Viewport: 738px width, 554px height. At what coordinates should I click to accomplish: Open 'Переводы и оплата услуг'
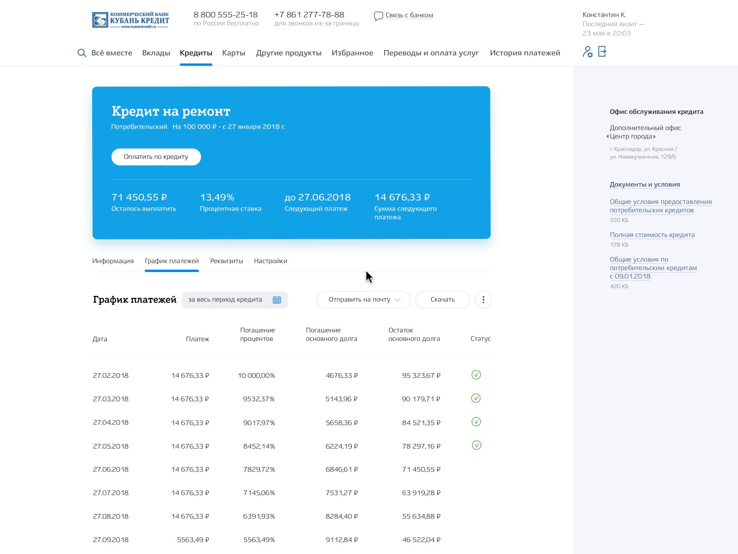pos(431,53)
